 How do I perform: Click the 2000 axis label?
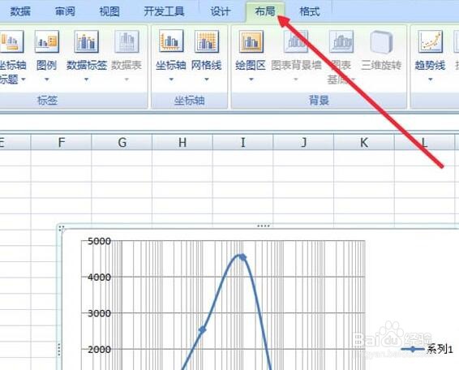pyautogui.click(x=99, y=349)
